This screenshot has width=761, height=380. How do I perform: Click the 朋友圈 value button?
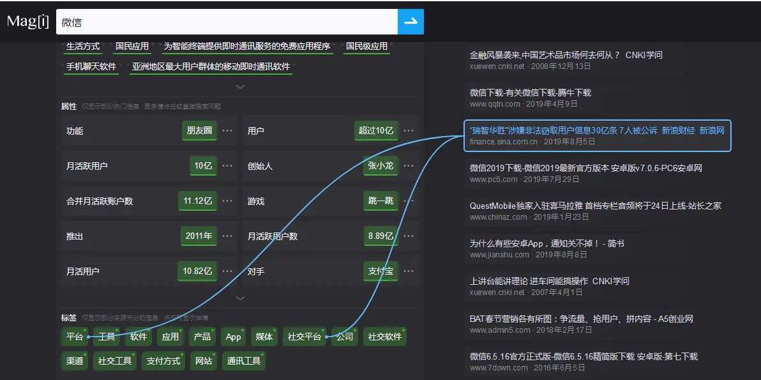(199, 130)
